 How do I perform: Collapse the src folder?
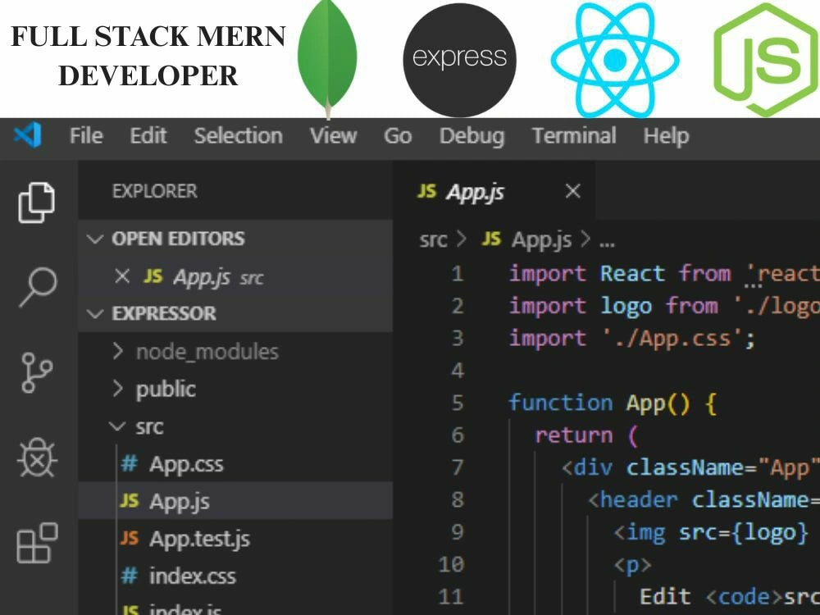(x=235, y=426)
